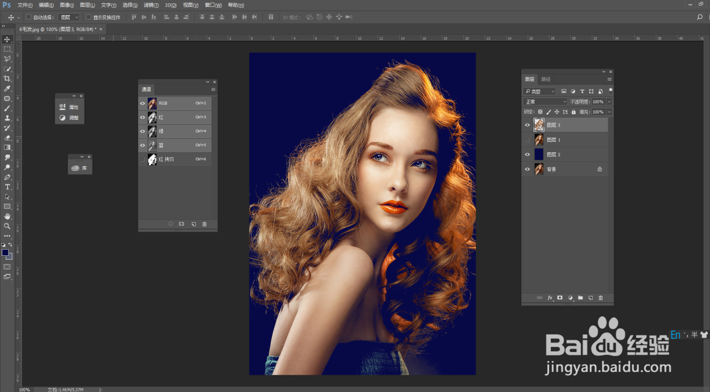Open the blending mode dropdown 正常
The height and width of the screenshot is (392, 710).
click(x=544, y=101)
